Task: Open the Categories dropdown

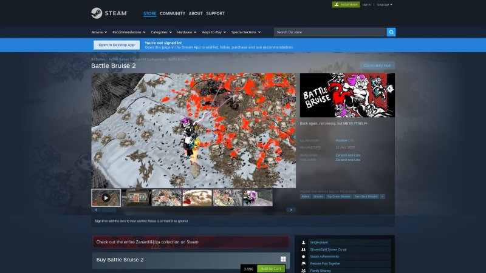Action: click(161, 32)
